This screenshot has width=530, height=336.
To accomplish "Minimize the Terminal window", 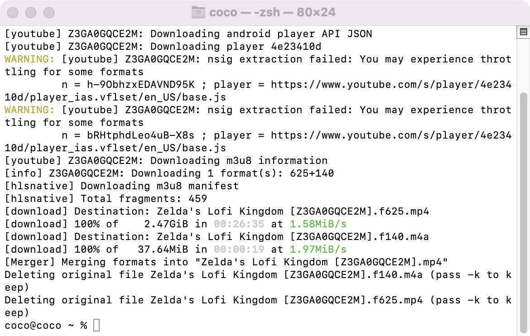I will pos(31,12).
